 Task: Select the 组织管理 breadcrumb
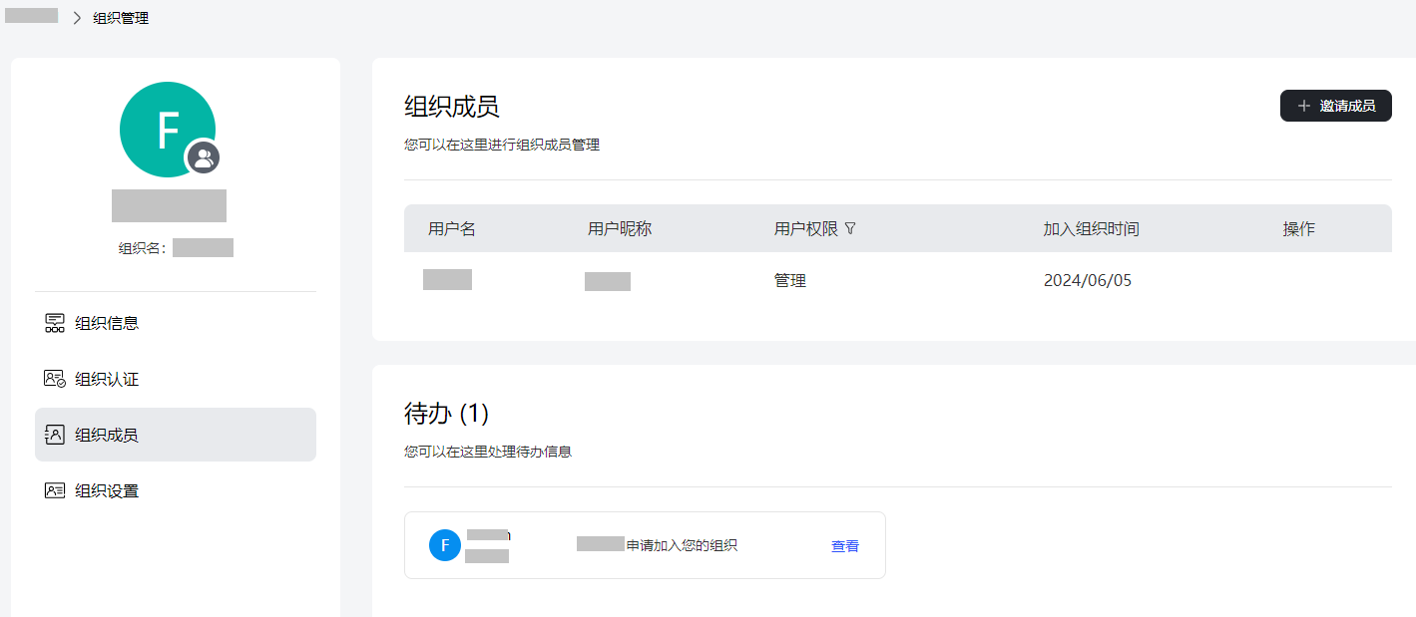[x=121, y=18]
